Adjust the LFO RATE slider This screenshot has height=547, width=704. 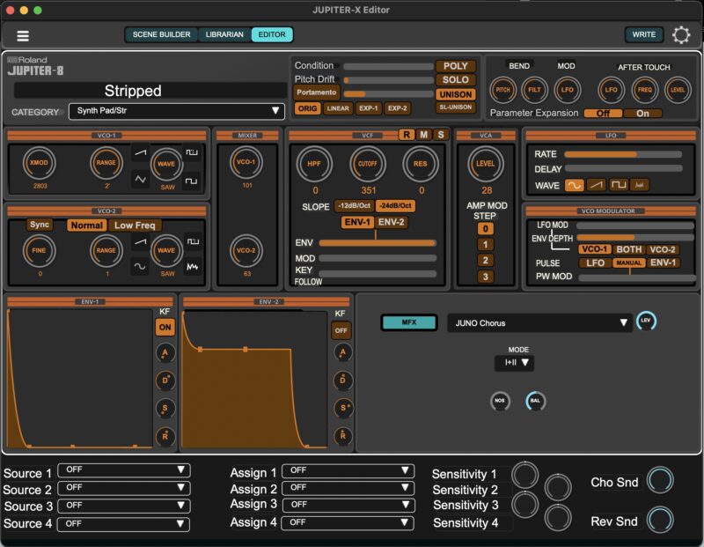pyautogui.click(x=623, y=154)
